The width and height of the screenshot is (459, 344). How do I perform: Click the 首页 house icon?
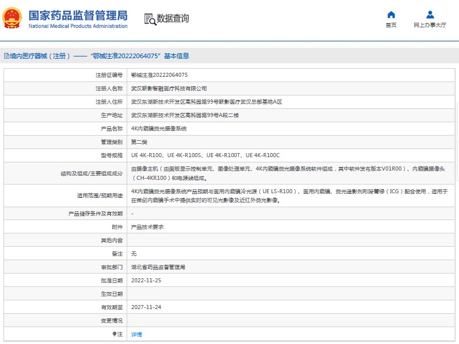click(391, 15)
